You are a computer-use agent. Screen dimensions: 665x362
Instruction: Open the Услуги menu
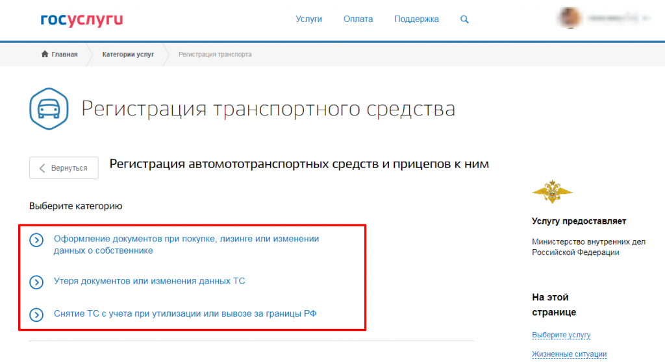coord(308,19)
